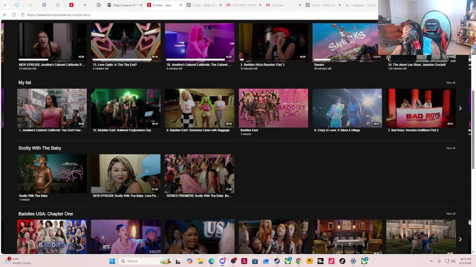Open View all for My list

click(450, 83)
